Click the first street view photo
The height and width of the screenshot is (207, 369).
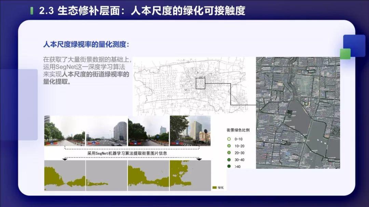(x=65, y=131)
